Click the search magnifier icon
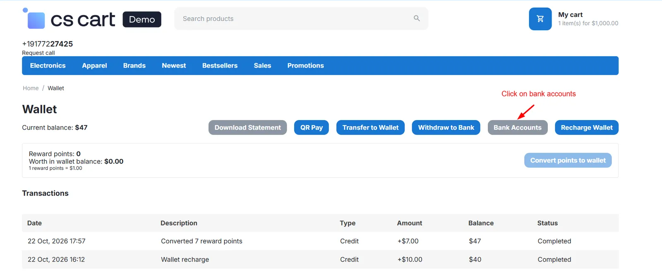Viewport: 662px width, 274px height. [417, 18]
